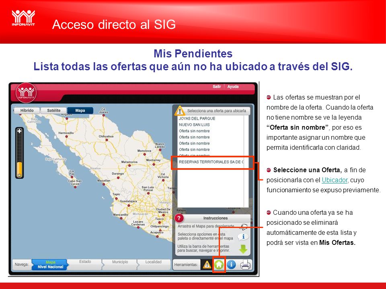Click the info speech bubble icon in Instrucciones
The width and height of the screenshot is (386, 289).
243,237
